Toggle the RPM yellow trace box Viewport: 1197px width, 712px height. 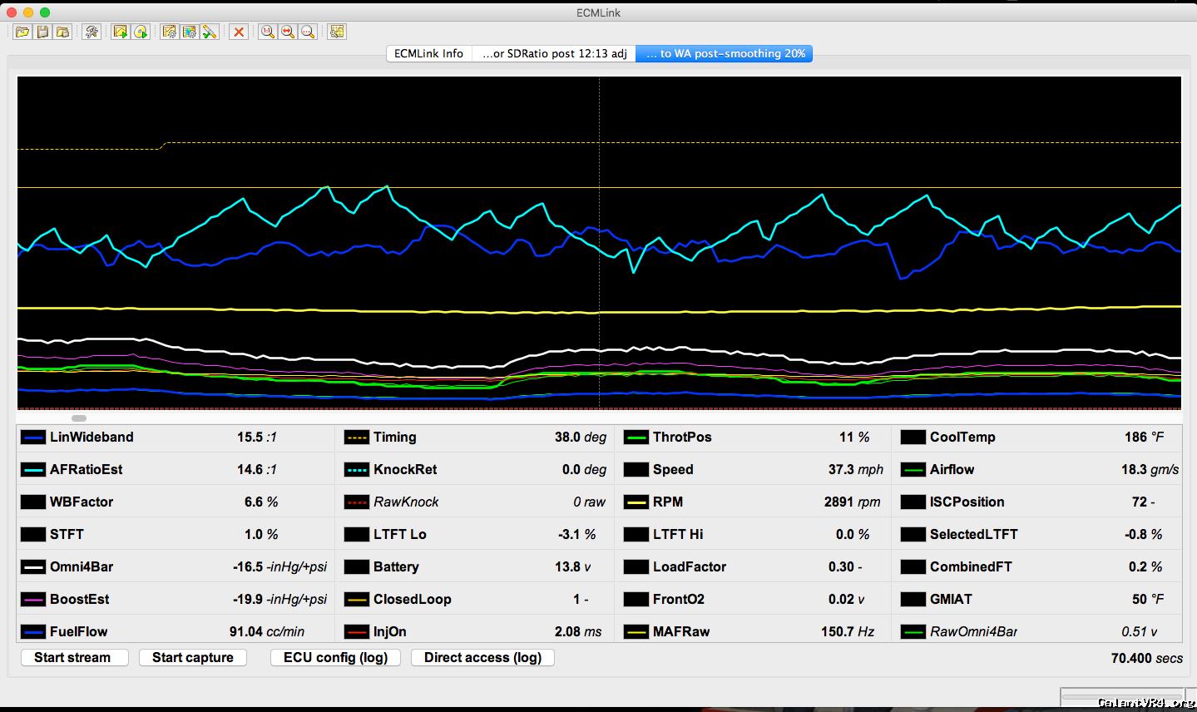coord(636,502)
